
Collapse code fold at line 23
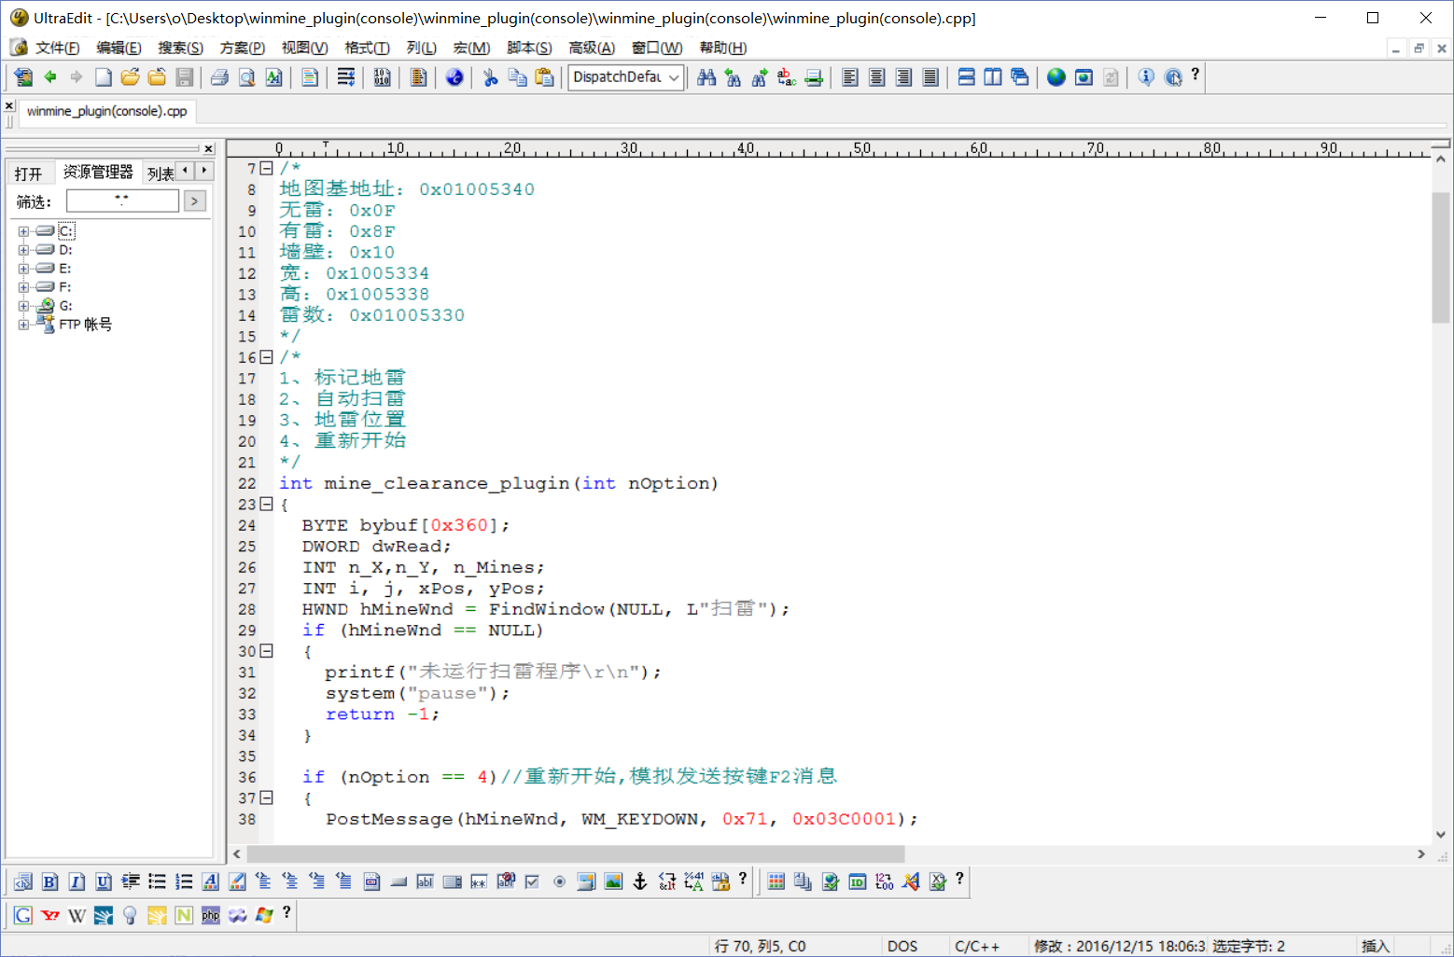[266, 504]
